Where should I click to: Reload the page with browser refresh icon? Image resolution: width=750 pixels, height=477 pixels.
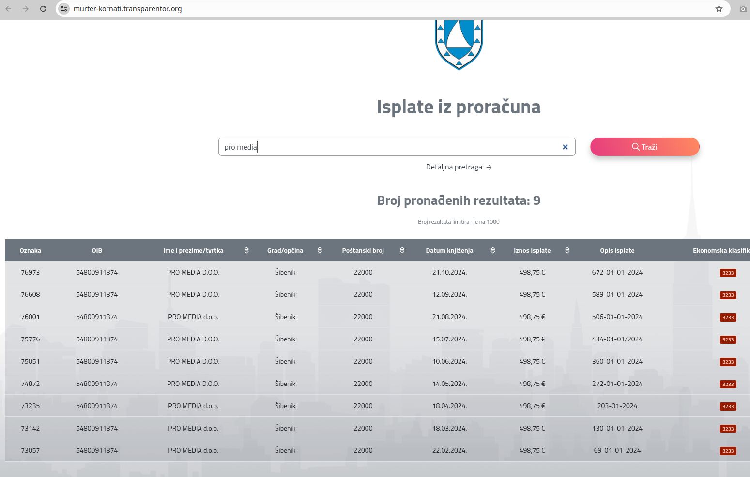click(43, 9)
